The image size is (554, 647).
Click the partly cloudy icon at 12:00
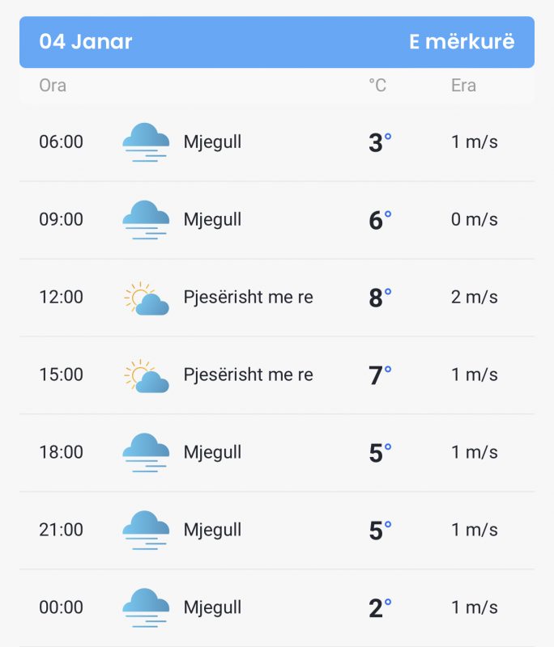(147, 298)
